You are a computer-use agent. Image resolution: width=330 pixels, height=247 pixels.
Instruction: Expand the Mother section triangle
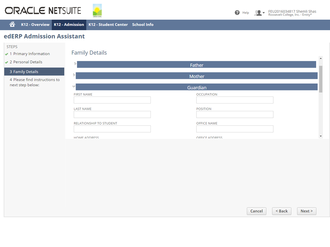coord(74,75)
